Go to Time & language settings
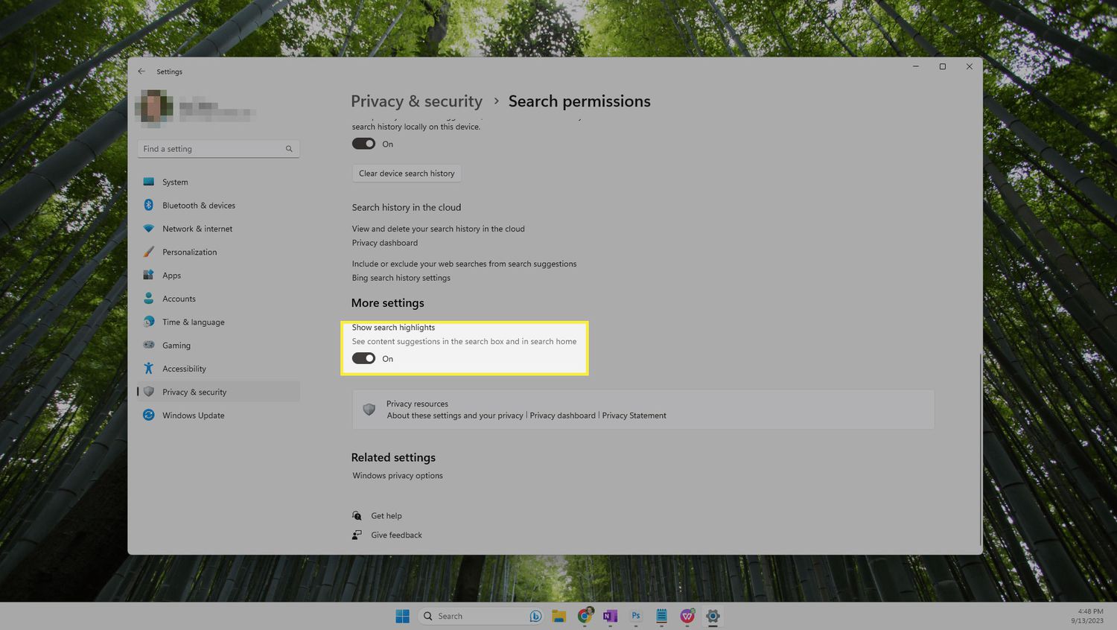The height and width of the screenshot is (630, 1117). pyautogui.click(x=193, y=322)
